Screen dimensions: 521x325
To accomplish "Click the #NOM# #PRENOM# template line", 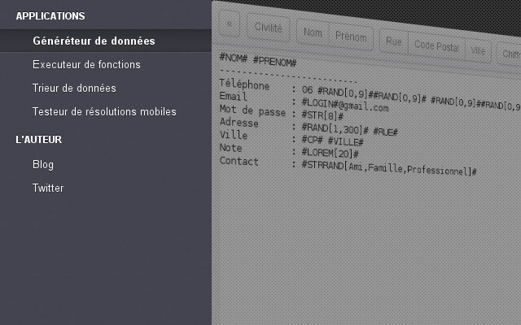I will [x=258, y=60].
